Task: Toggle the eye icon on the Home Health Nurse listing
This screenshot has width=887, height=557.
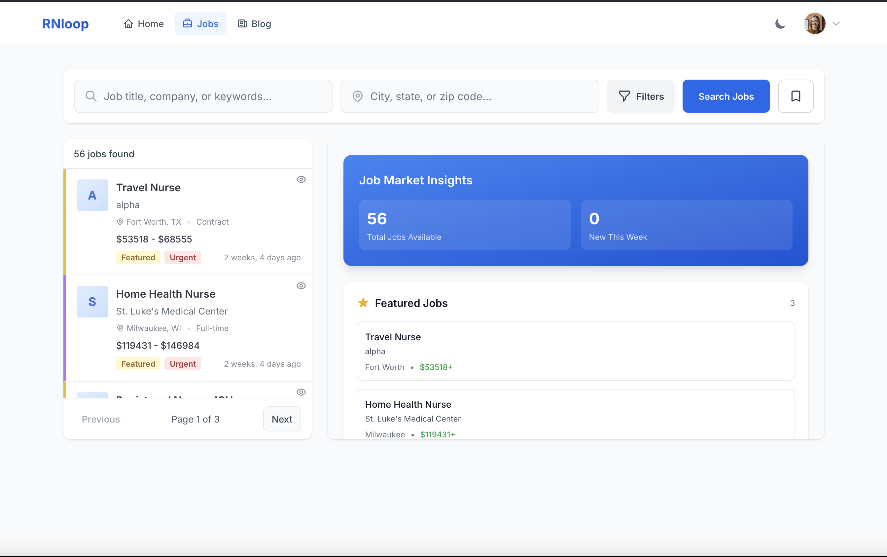Action: tap(301, 286)
